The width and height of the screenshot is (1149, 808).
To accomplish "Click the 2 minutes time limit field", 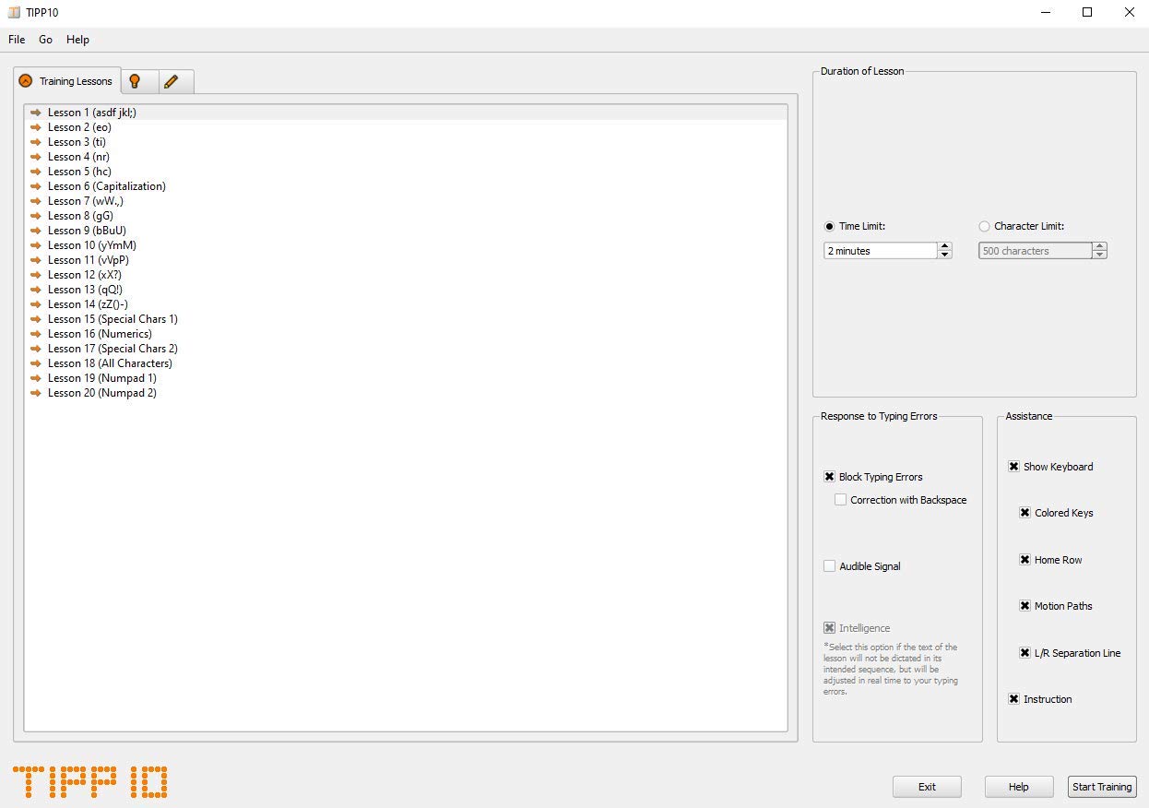I will (x=881, y=251).
